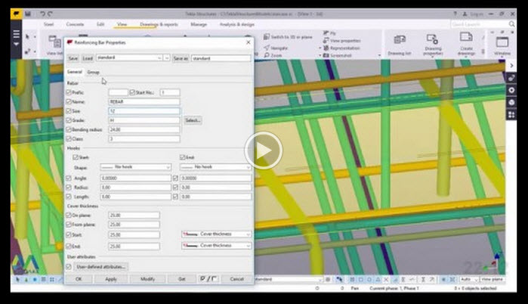Click the Save disk icon in title bar
The width and height of the screenshot is (528, 304).
[28, 14]
